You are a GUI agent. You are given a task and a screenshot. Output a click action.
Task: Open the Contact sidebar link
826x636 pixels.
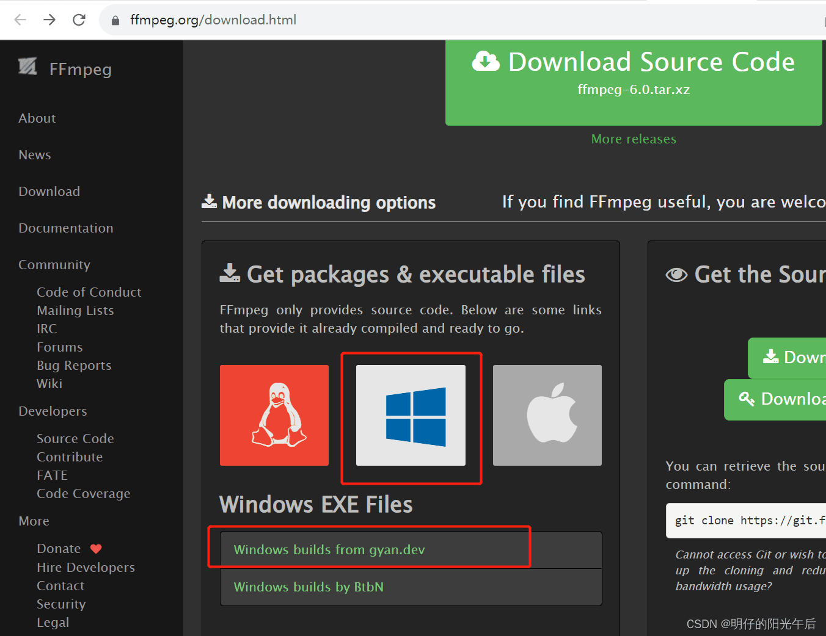click(60, 586)
